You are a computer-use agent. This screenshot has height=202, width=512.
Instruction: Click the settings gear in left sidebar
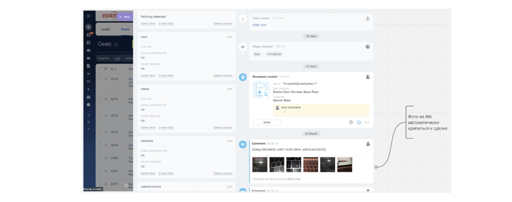click(x=88, y=122)
